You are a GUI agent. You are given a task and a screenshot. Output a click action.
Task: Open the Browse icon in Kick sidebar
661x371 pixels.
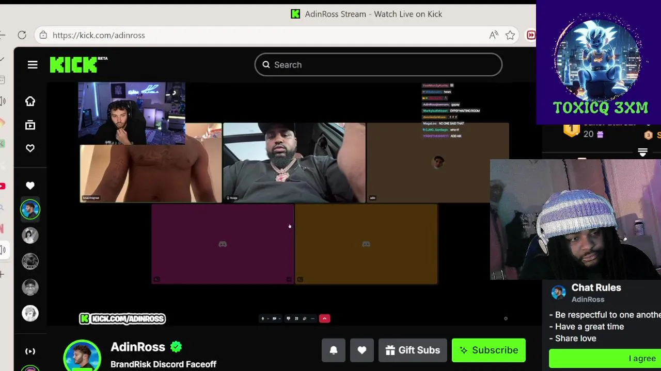[x=30, y=125]
